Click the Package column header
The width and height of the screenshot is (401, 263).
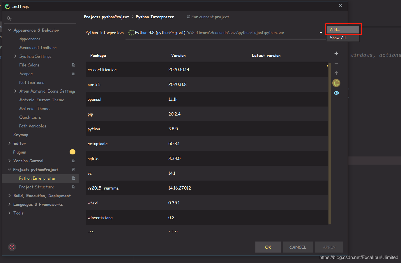pos(98,55)
